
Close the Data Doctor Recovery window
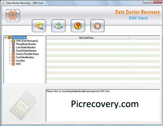[x=158, y=2]
